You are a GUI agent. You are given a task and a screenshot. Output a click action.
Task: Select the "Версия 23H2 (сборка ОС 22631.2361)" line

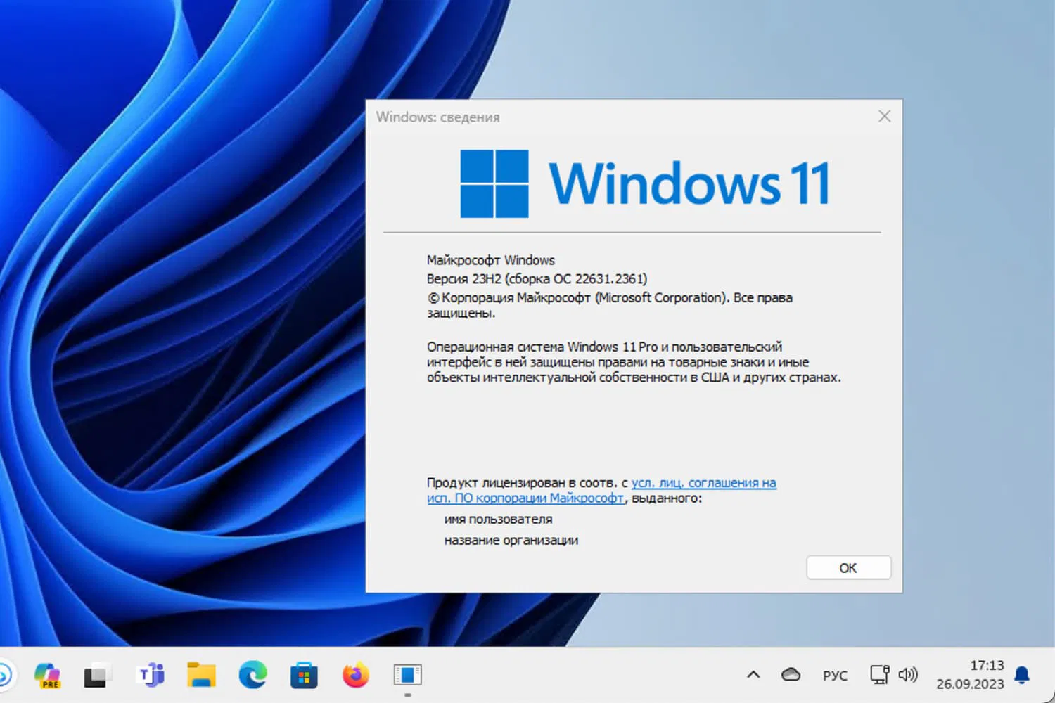[x=537, y=279]
